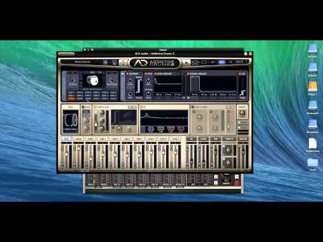Select the Kick mixer channel button
Screen dimensions: 323x242
66,139
